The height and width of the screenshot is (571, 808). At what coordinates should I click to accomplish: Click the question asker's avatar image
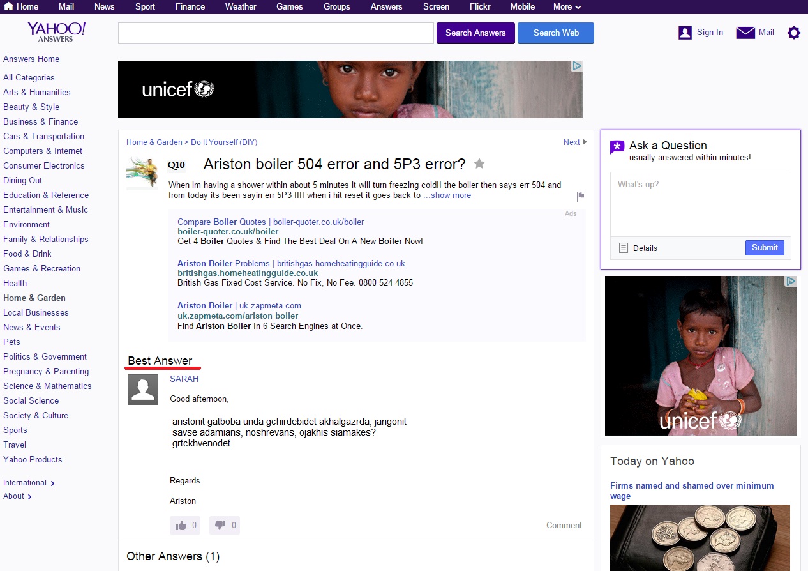point(142,173)
